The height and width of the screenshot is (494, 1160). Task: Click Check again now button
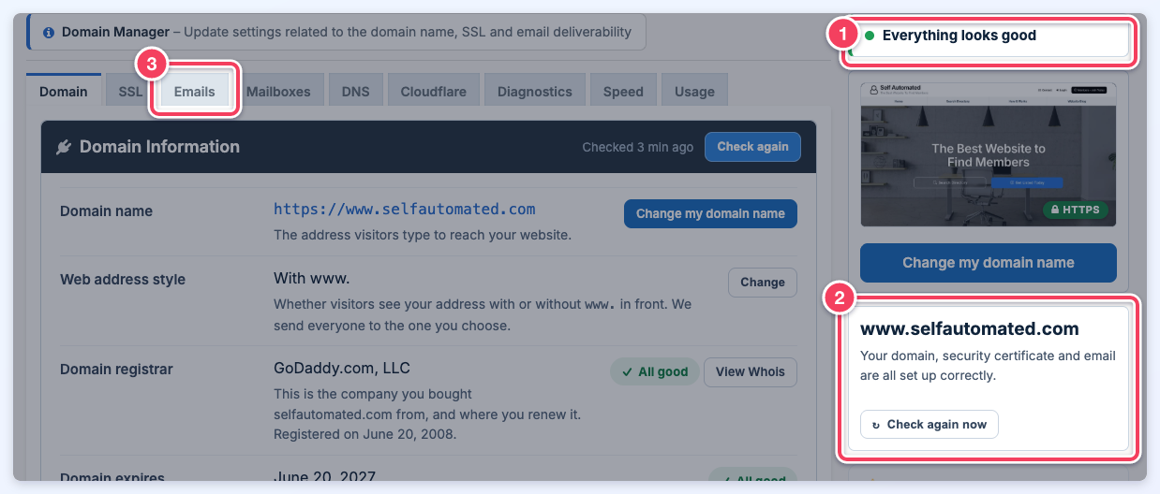click(x=929, y=424)
